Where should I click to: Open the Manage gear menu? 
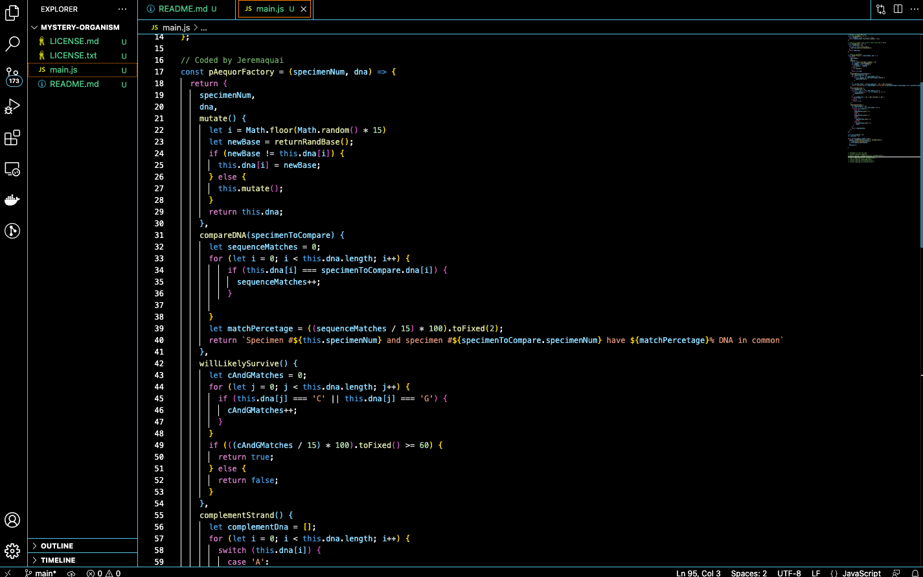click(x=12, y=551)
